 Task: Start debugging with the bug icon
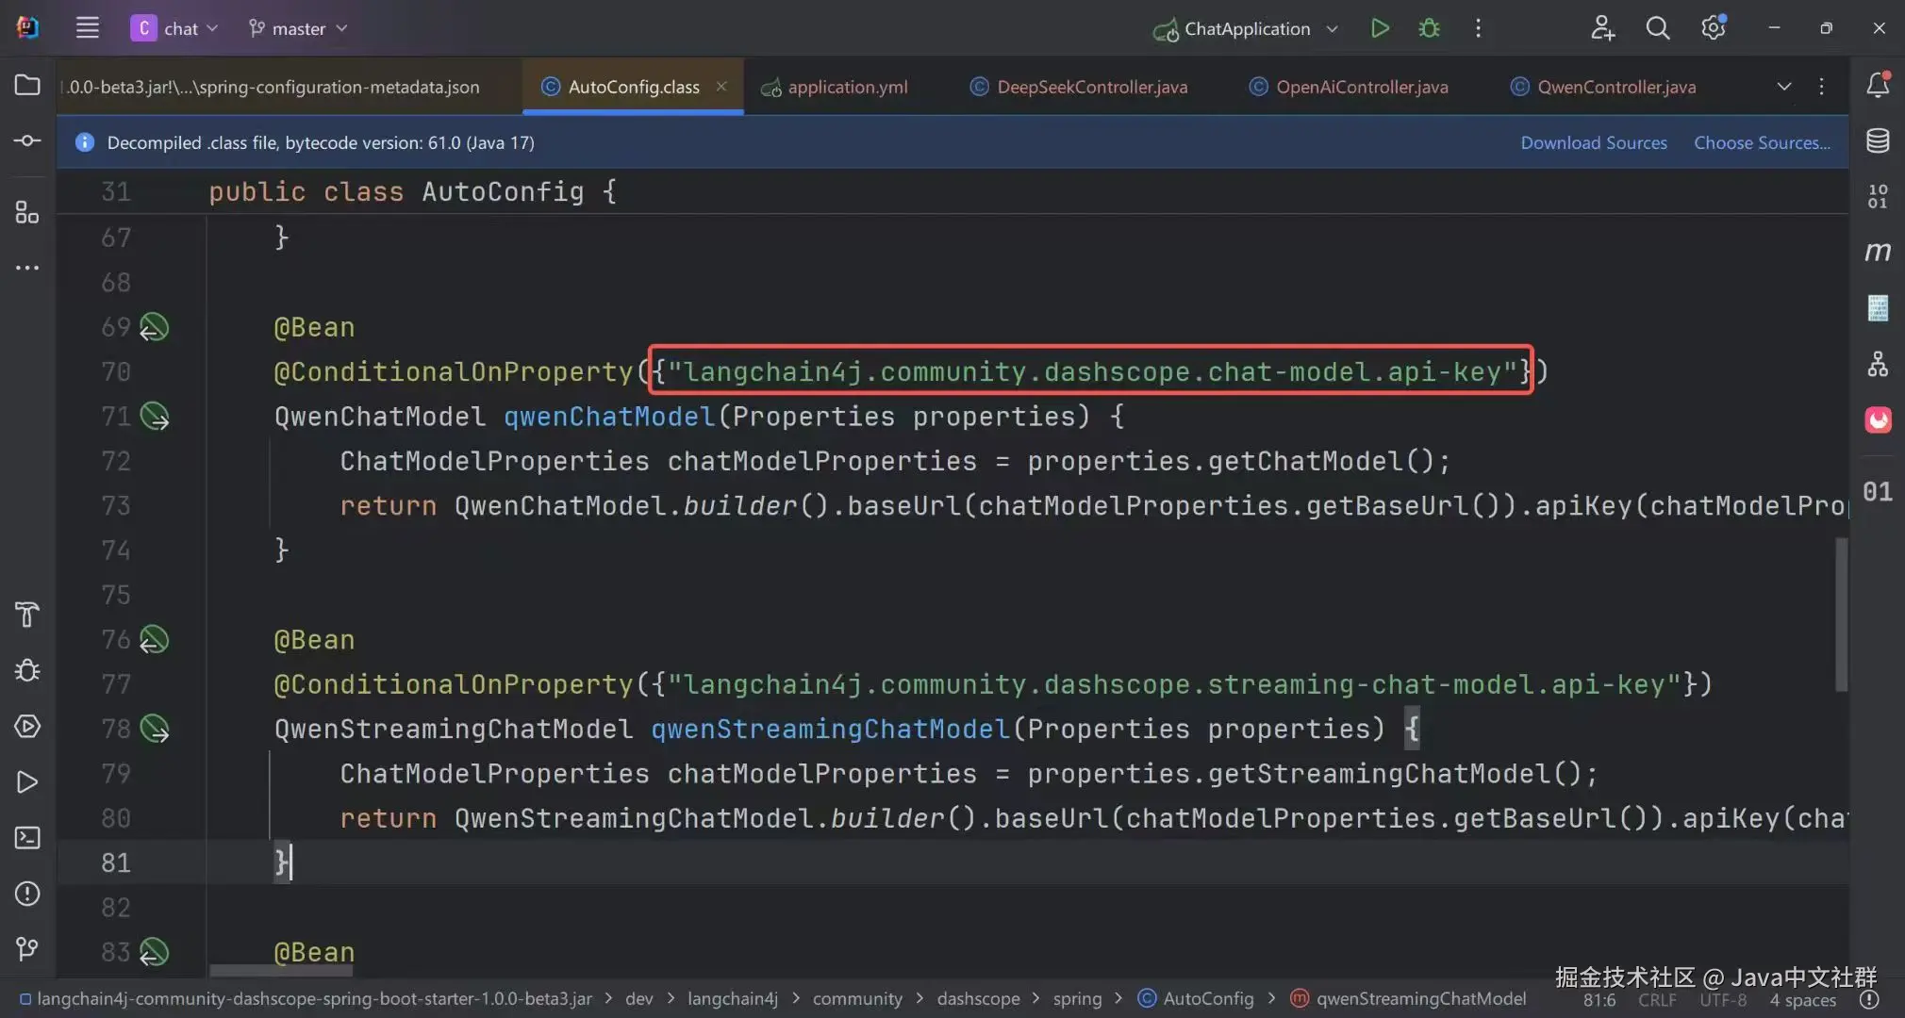1429,28
